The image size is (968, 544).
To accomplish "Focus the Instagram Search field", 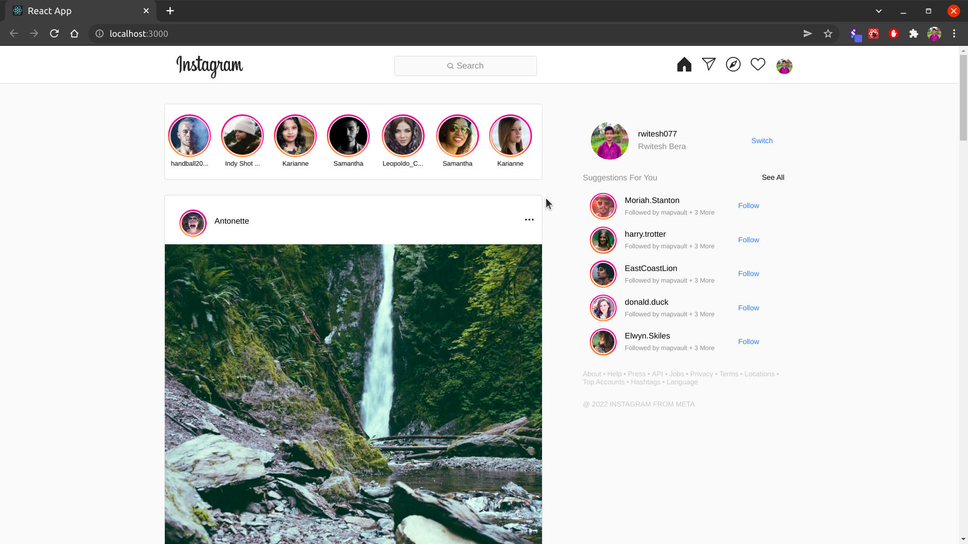I will pos(465,66).
